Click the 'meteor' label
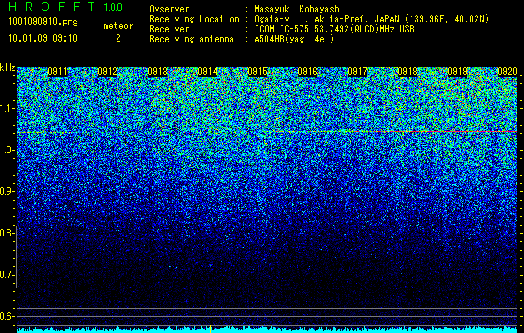The width and height of the screenshot is (524, 333). tap(118, 26)
